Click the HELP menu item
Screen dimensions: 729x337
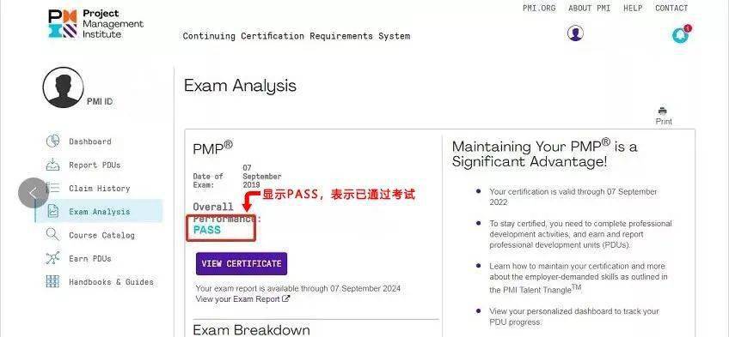pos(633,9)
